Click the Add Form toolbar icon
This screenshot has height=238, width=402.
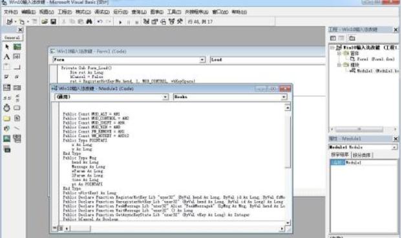click(x=22, y=22)
